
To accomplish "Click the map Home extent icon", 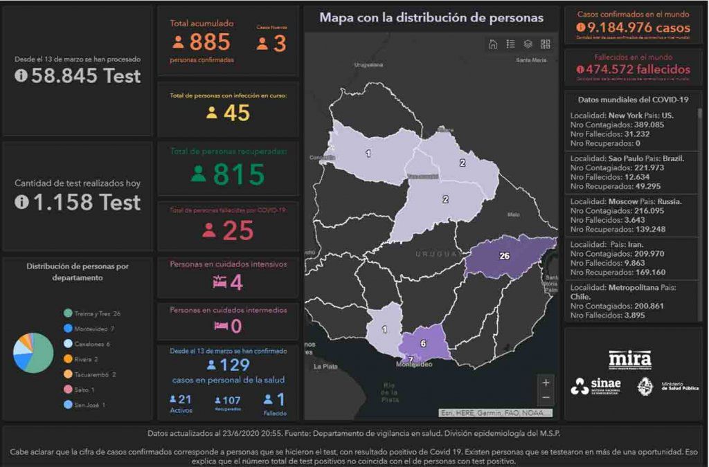I will coord(493,44).
